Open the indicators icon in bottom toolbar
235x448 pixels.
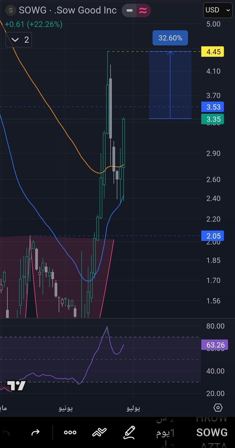(100, 432)
